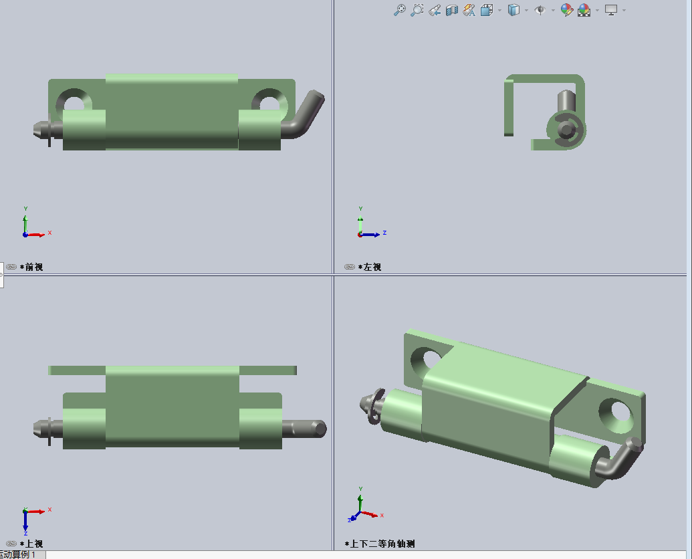692x559 pixels.
Task: Open the Display Style dropdown arrow
Action: (x=526, y=10)
